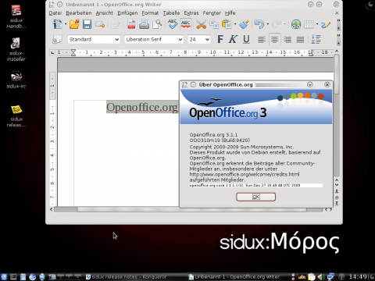Viewport: 375px width, 281px height.
Task: Open the Datei menu
Action: coord(55,13)
